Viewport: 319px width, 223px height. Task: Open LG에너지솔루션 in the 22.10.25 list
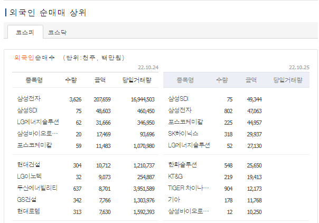click(189, 145)
